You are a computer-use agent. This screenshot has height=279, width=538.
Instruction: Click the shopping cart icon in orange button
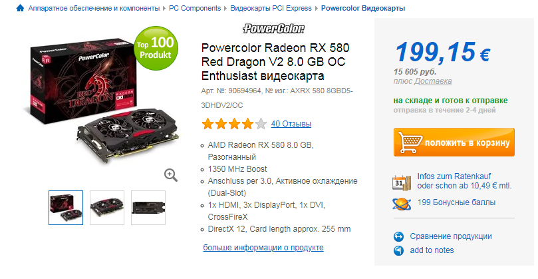click(410, 142)
